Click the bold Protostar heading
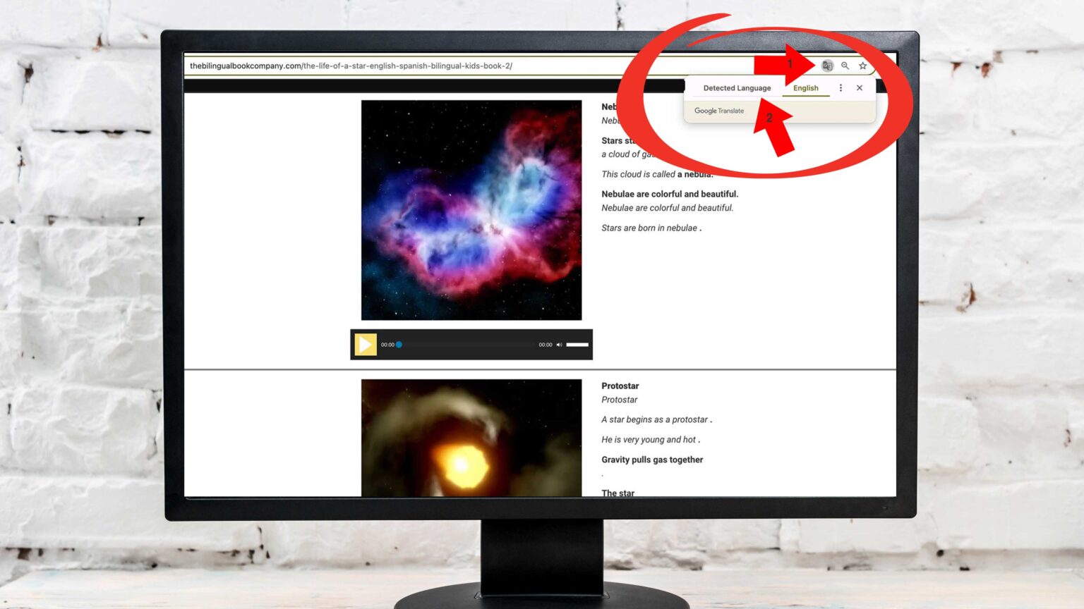Image resolution: width=1084 pixels, height=609 pixels. coord(620,386)
